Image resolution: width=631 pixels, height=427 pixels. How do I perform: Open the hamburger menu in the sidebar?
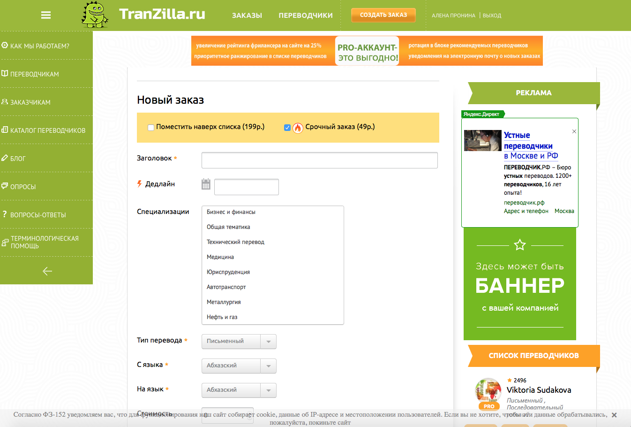tap(45, 15)
